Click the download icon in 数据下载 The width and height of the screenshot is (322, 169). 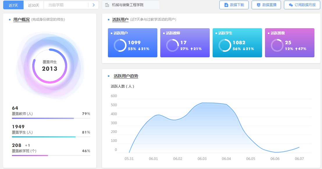click(226, 5)
